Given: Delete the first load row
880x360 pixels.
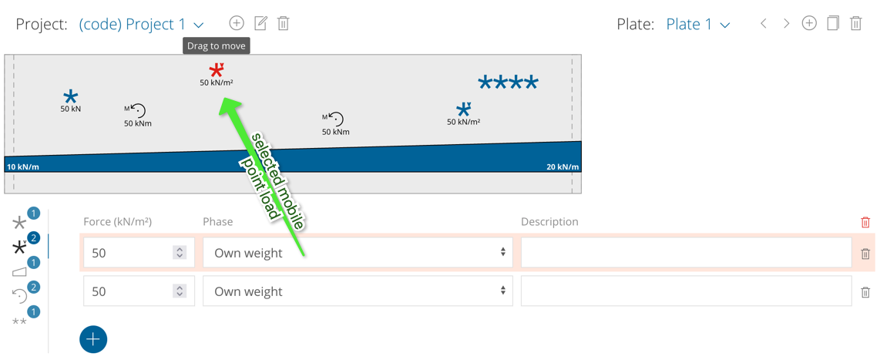Looking at the screenshot, I should click(x=865, y=254).
